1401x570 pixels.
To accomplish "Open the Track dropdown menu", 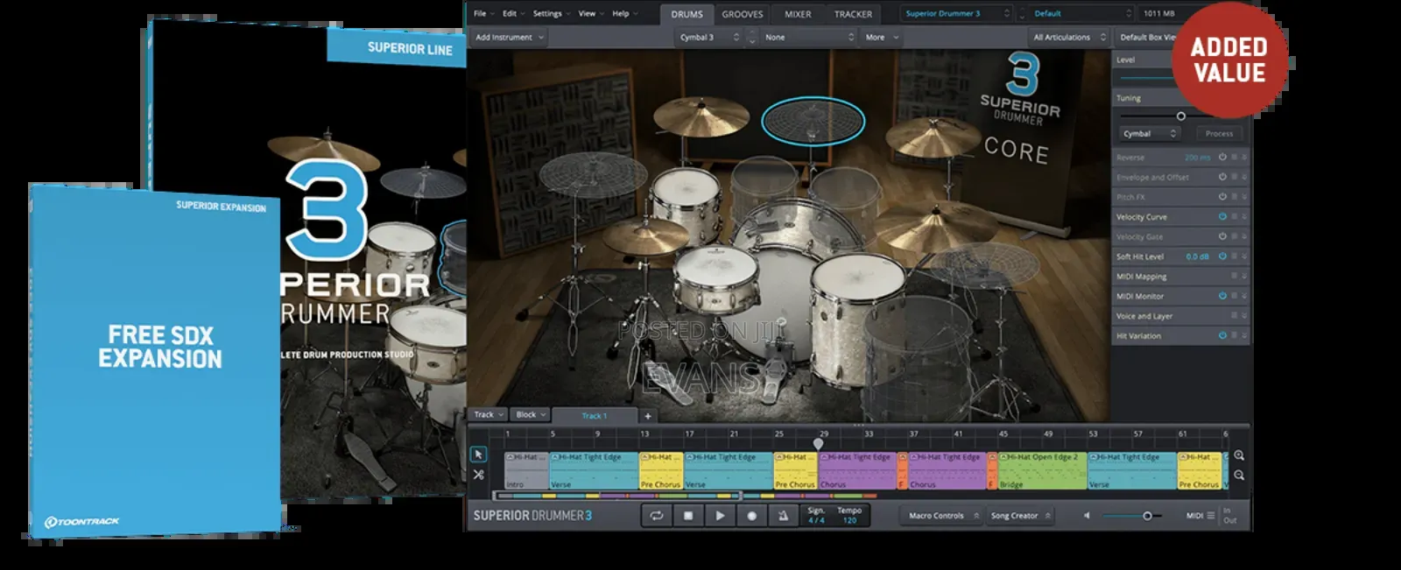I will [489, 415].
